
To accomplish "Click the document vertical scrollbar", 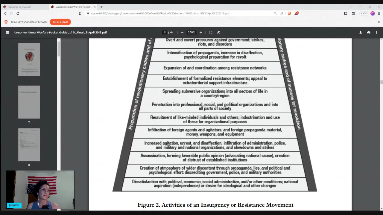I will tap(381, 82).
